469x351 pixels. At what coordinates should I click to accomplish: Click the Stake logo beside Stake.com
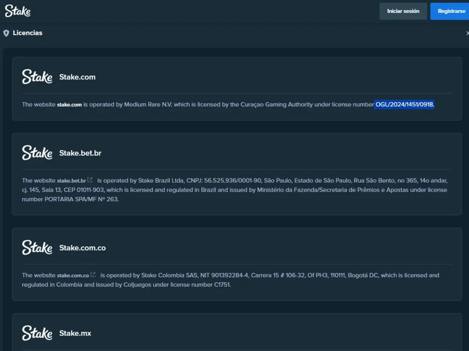pos(37,77)
